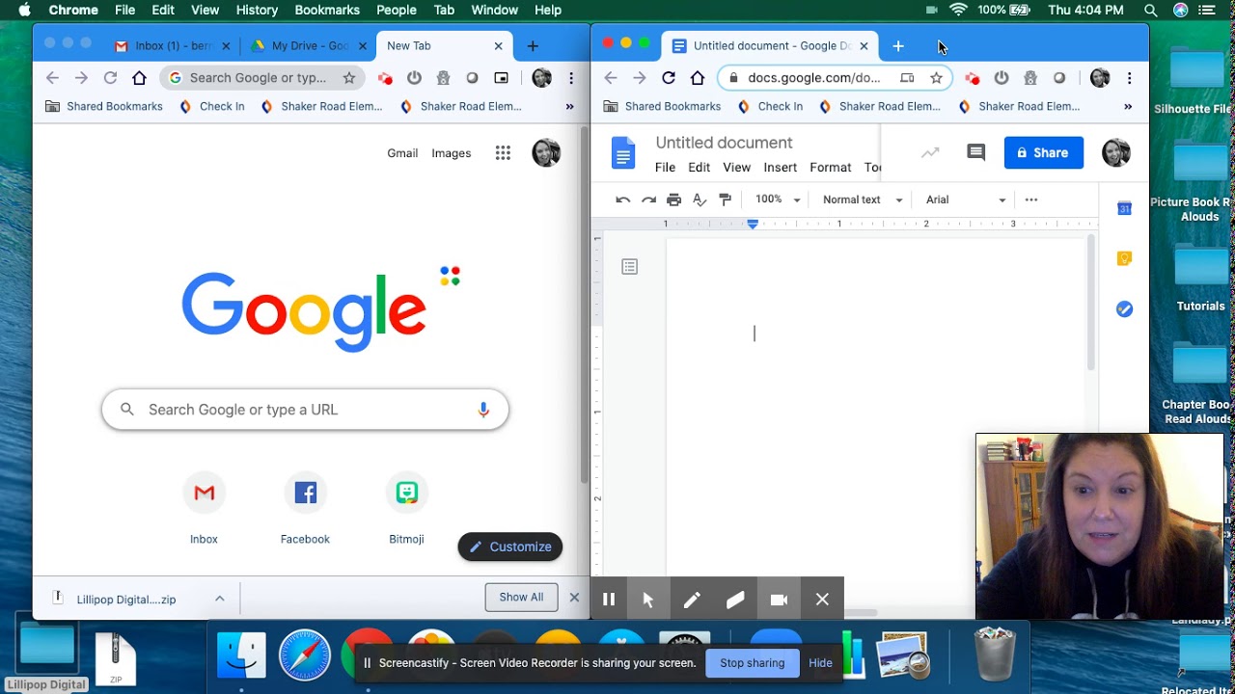Open Shared Bookmarks folder in Docs window

click(663, 106)
